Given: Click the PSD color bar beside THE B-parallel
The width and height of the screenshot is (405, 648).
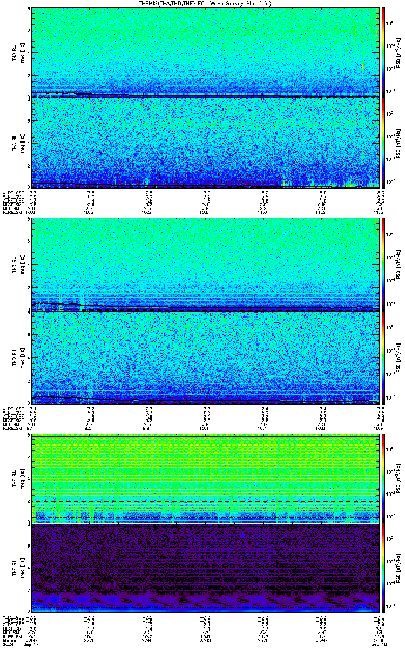Looking at the screenshot, I should [x=383, y=569].
